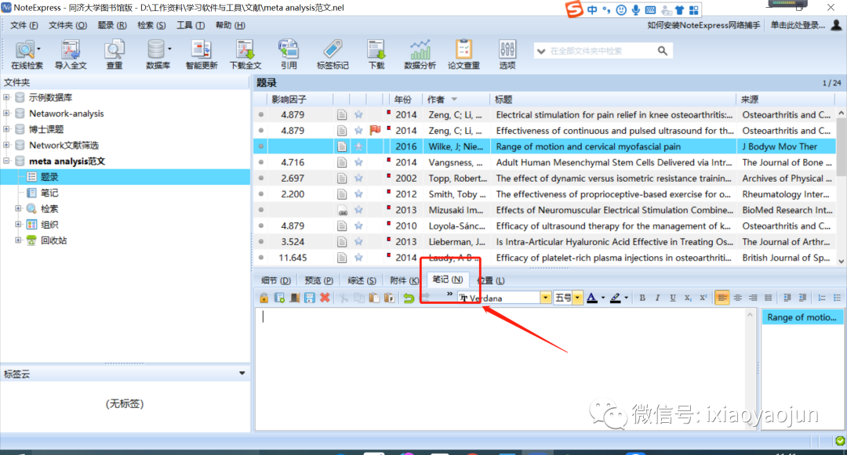
Task: Expand the Netawork-analysis tree node
Action: coord(6,114)
